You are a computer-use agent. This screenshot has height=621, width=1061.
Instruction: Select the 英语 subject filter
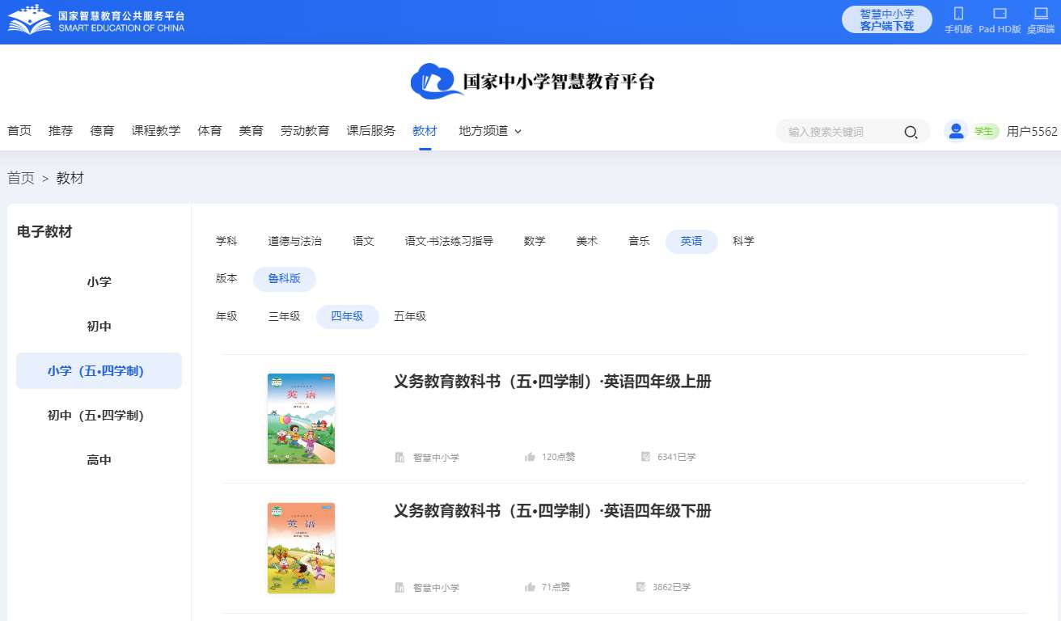pyautogui.click(x=691, y=242)
